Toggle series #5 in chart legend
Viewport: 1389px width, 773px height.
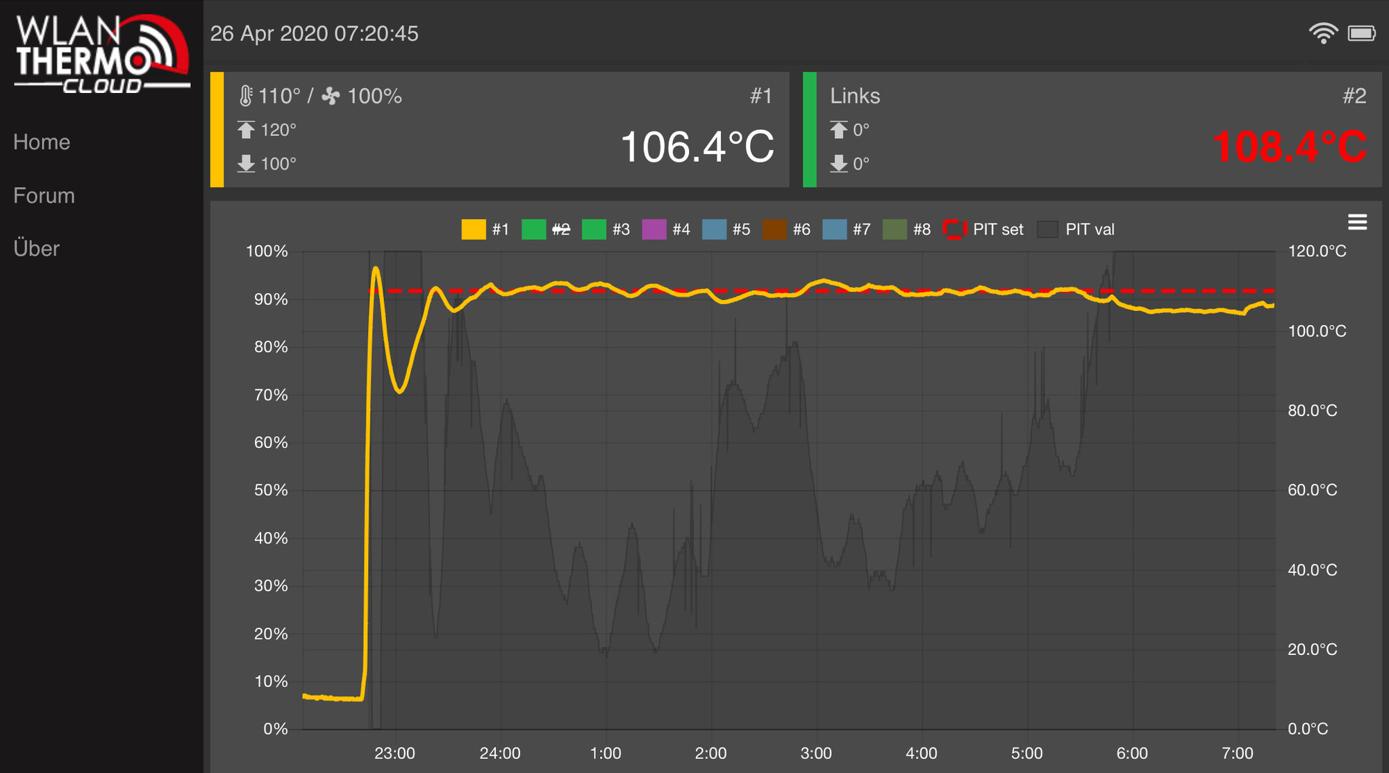pos(726,229)
